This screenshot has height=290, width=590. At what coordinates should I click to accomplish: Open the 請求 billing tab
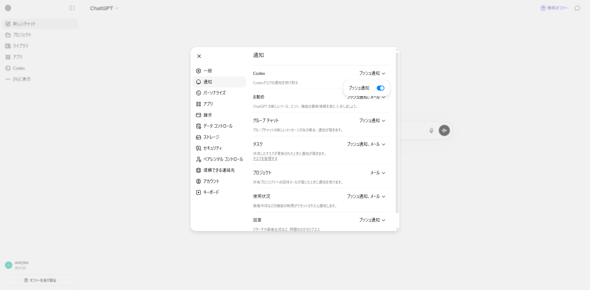[x=219, y=115]
